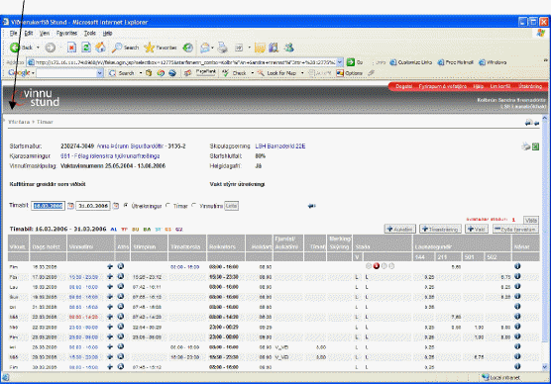Screen dimensions: 551x384
Task: Click the Vista button
Action: [x=530, y=221]
